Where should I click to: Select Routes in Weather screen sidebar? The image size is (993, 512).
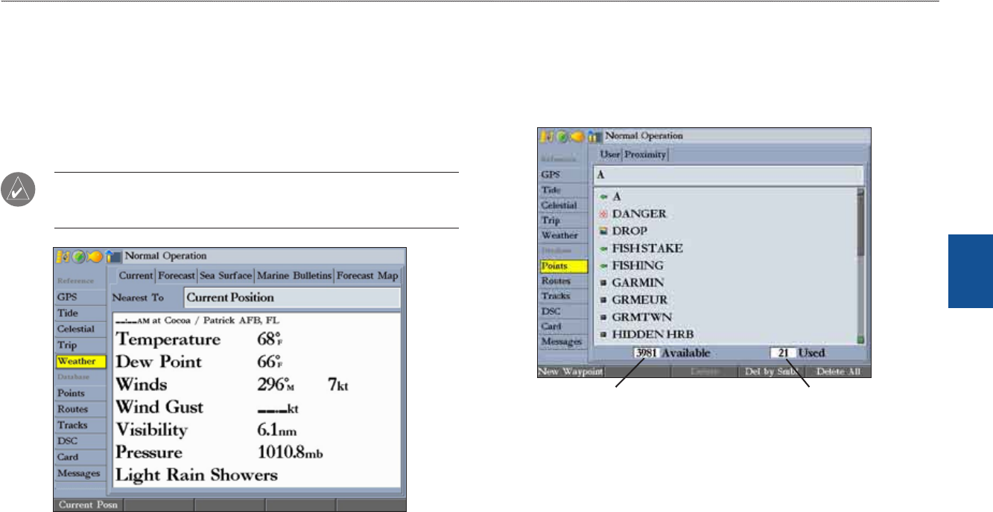pyautogui.click(x=80, y=409)
